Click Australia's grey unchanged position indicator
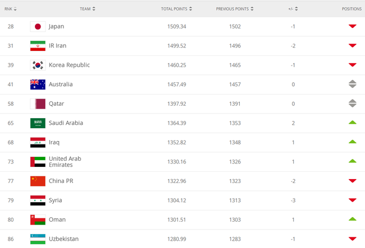 [352, 85]
